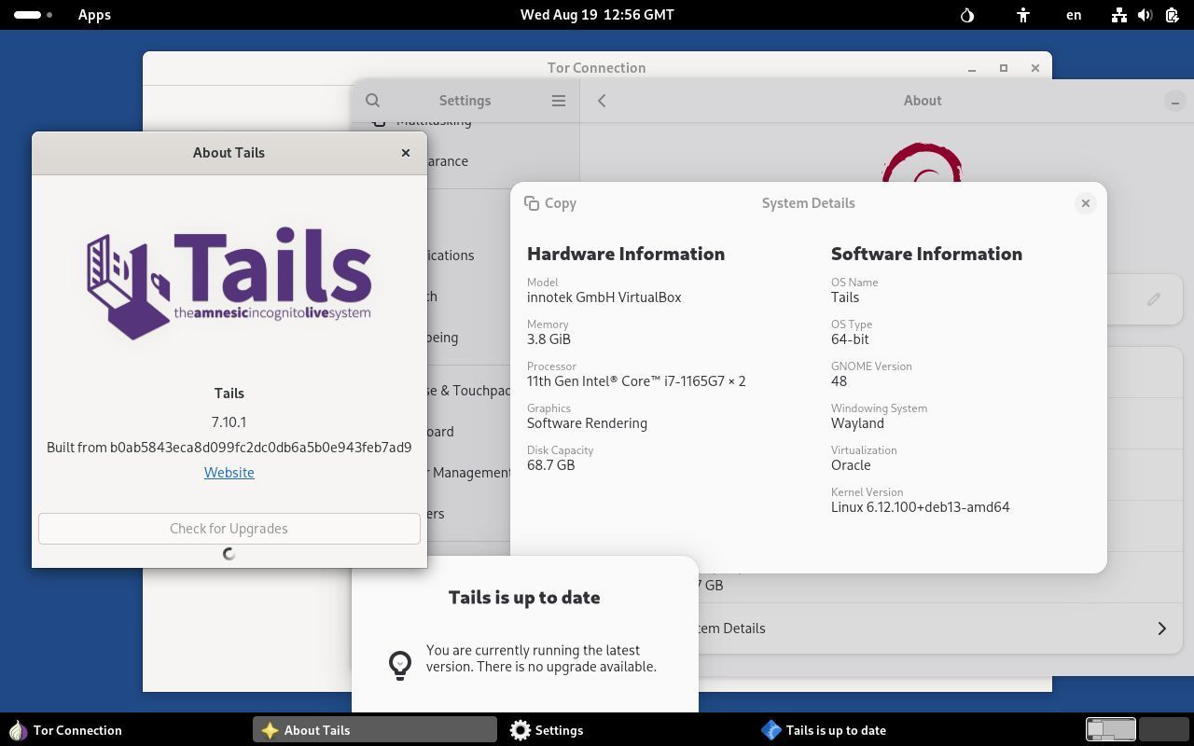Click the pencil edit icon in Settings About
Viewport: 1194px width, 746px height.
[1154, 299]
